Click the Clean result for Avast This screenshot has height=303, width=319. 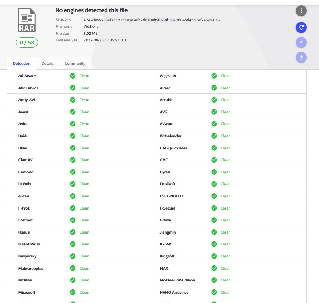pyautogui.click(x=84, y=112)
